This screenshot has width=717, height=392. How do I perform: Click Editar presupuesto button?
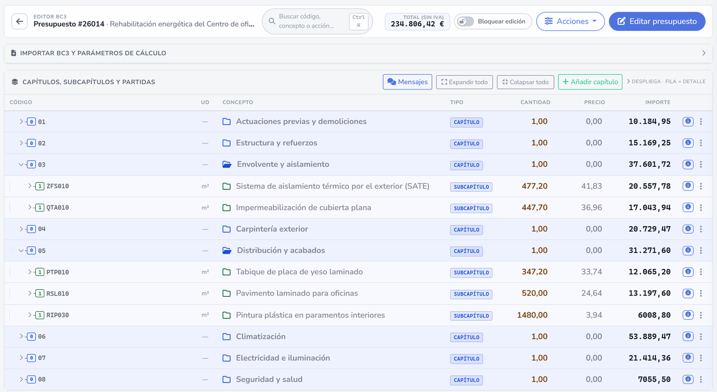657,21
